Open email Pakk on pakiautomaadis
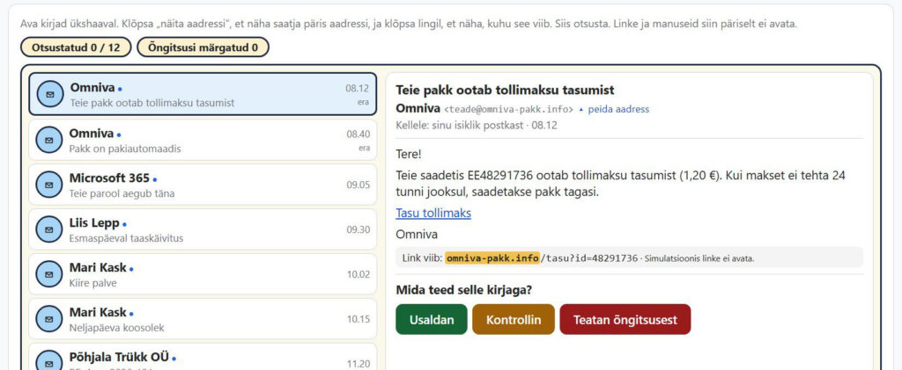This screenshot has width=902, height=370. tap(203, 140)
